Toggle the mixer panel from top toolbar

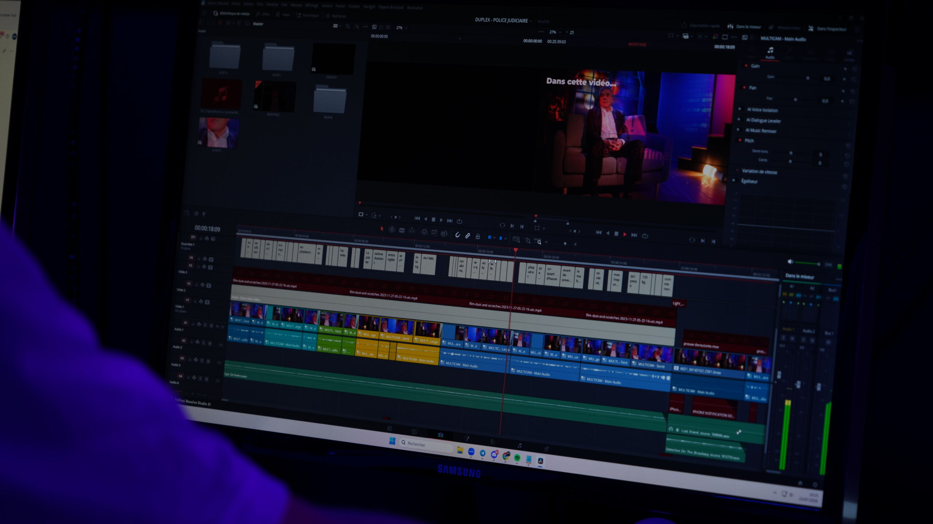click(744, 27)
